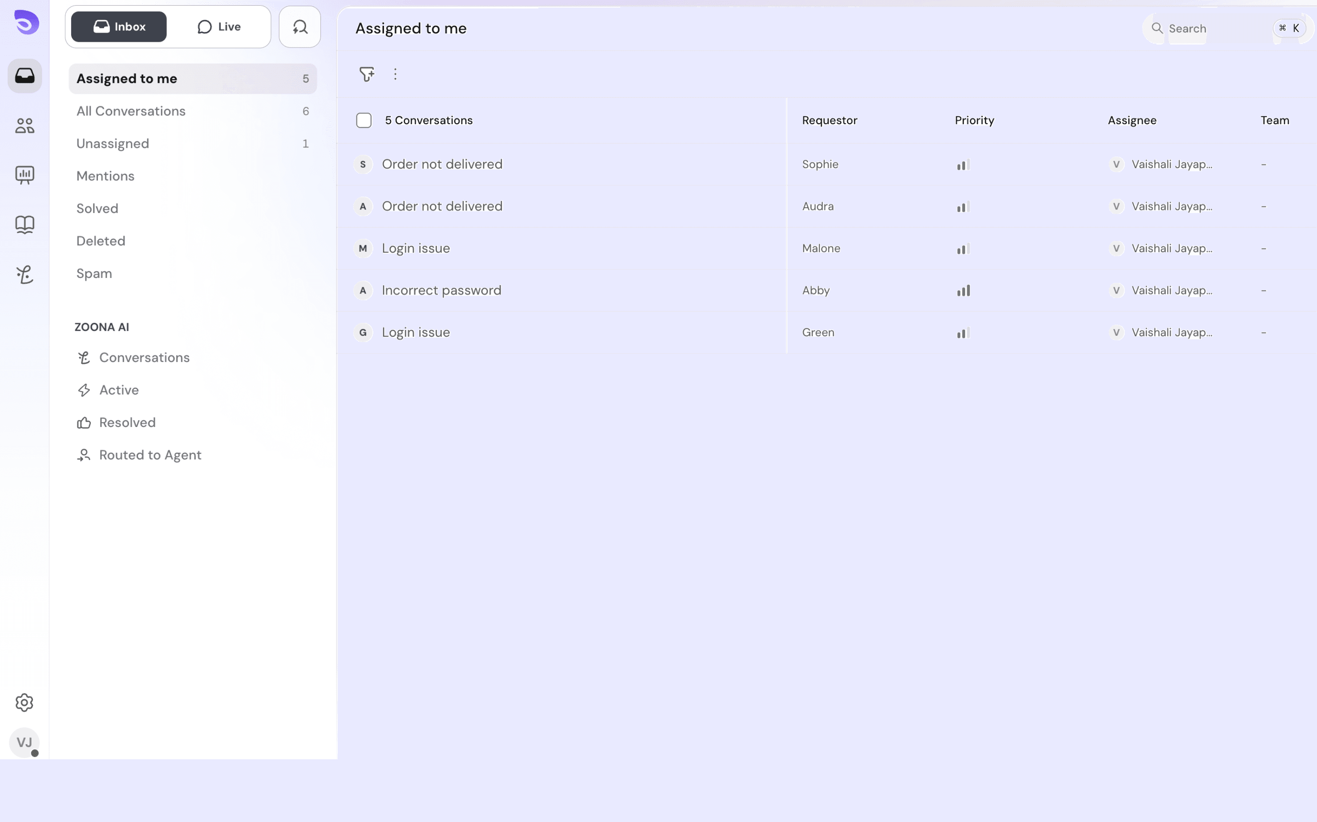This screenshot has width=1317, height=822.
Task: Open the Contacts people icon
Action: click(x=24, y=125)
